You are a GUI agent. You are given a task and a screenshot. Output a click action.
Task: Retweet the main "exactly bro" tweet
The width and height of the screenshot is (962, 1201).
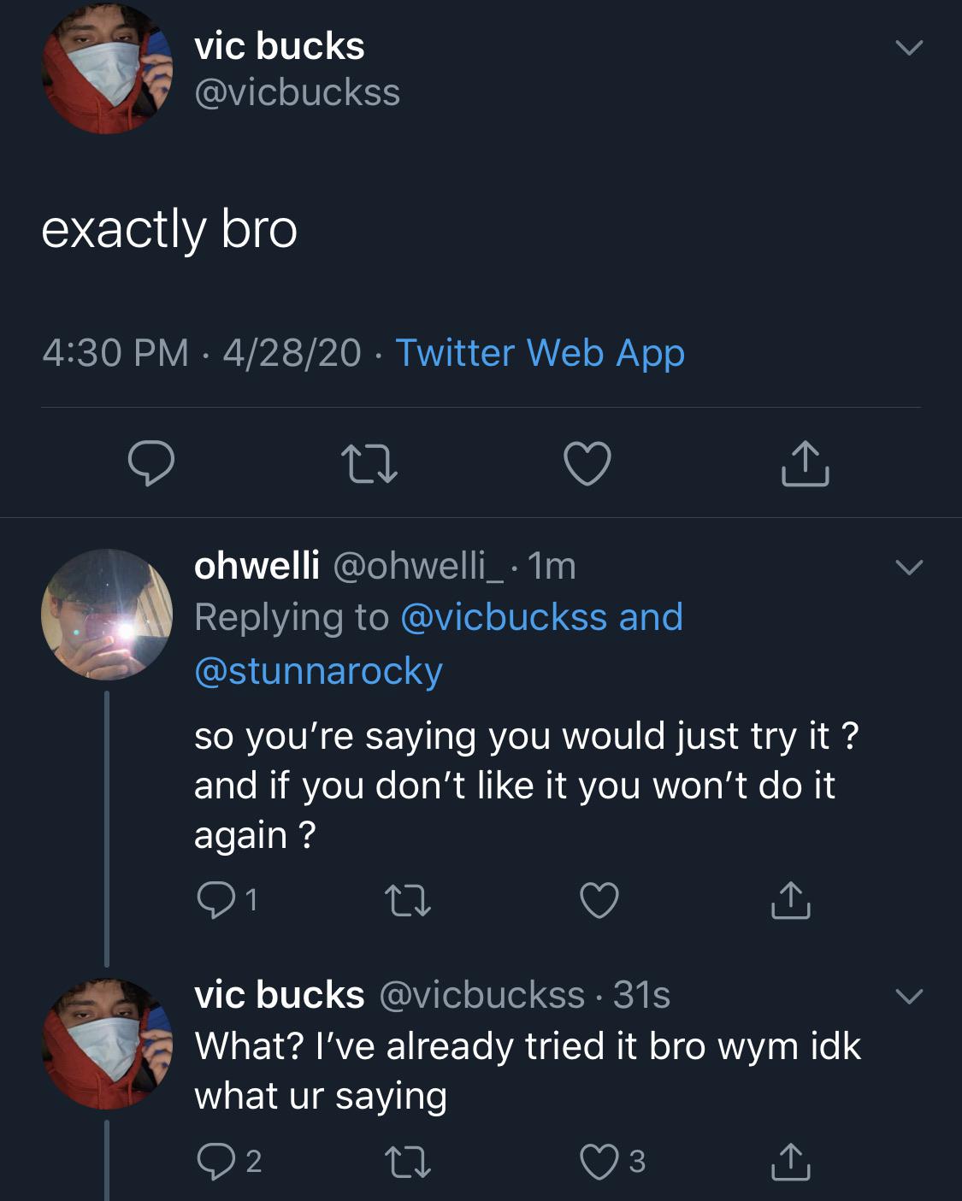point(369,463)
